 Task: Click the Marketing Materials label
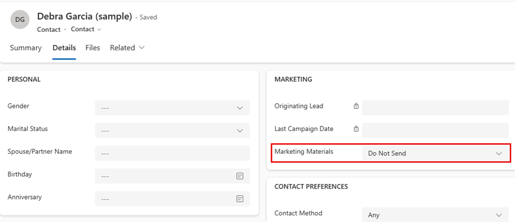[x=304, y=152]
